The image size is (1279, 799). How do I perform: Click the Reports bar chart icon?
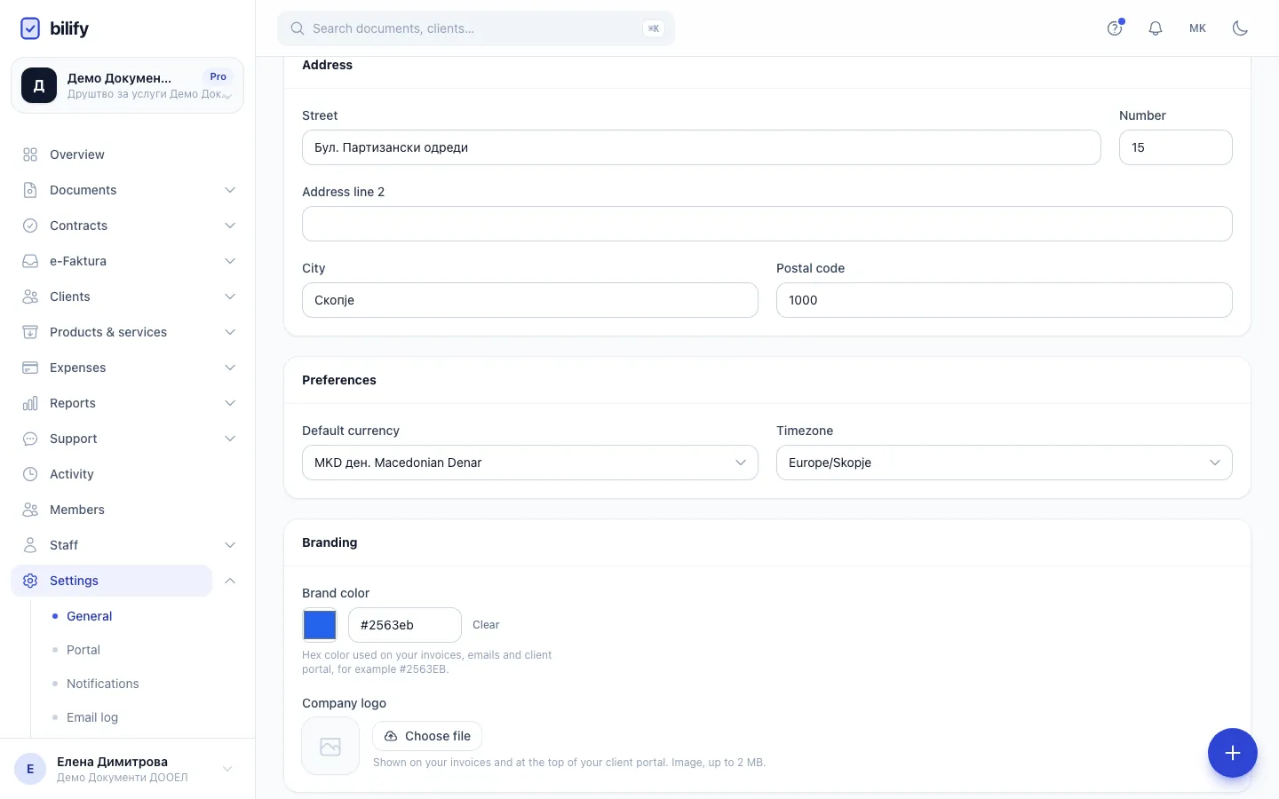[x=30, y=403]
